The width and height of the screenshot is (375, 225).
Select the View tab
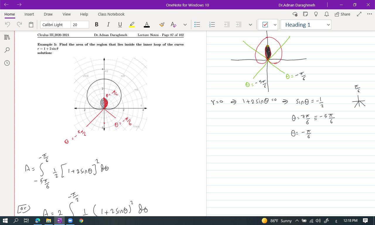67,14
